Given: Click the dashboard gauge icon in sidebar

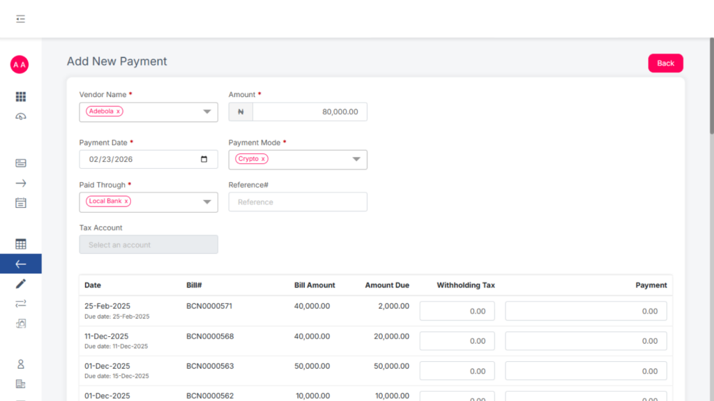Looking at the screenshot, I should tap(20, 116).
